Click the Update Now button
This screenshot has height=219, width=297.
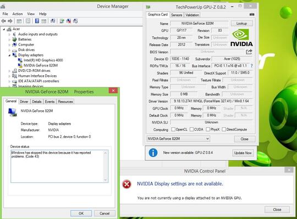[x=243, y=153]
